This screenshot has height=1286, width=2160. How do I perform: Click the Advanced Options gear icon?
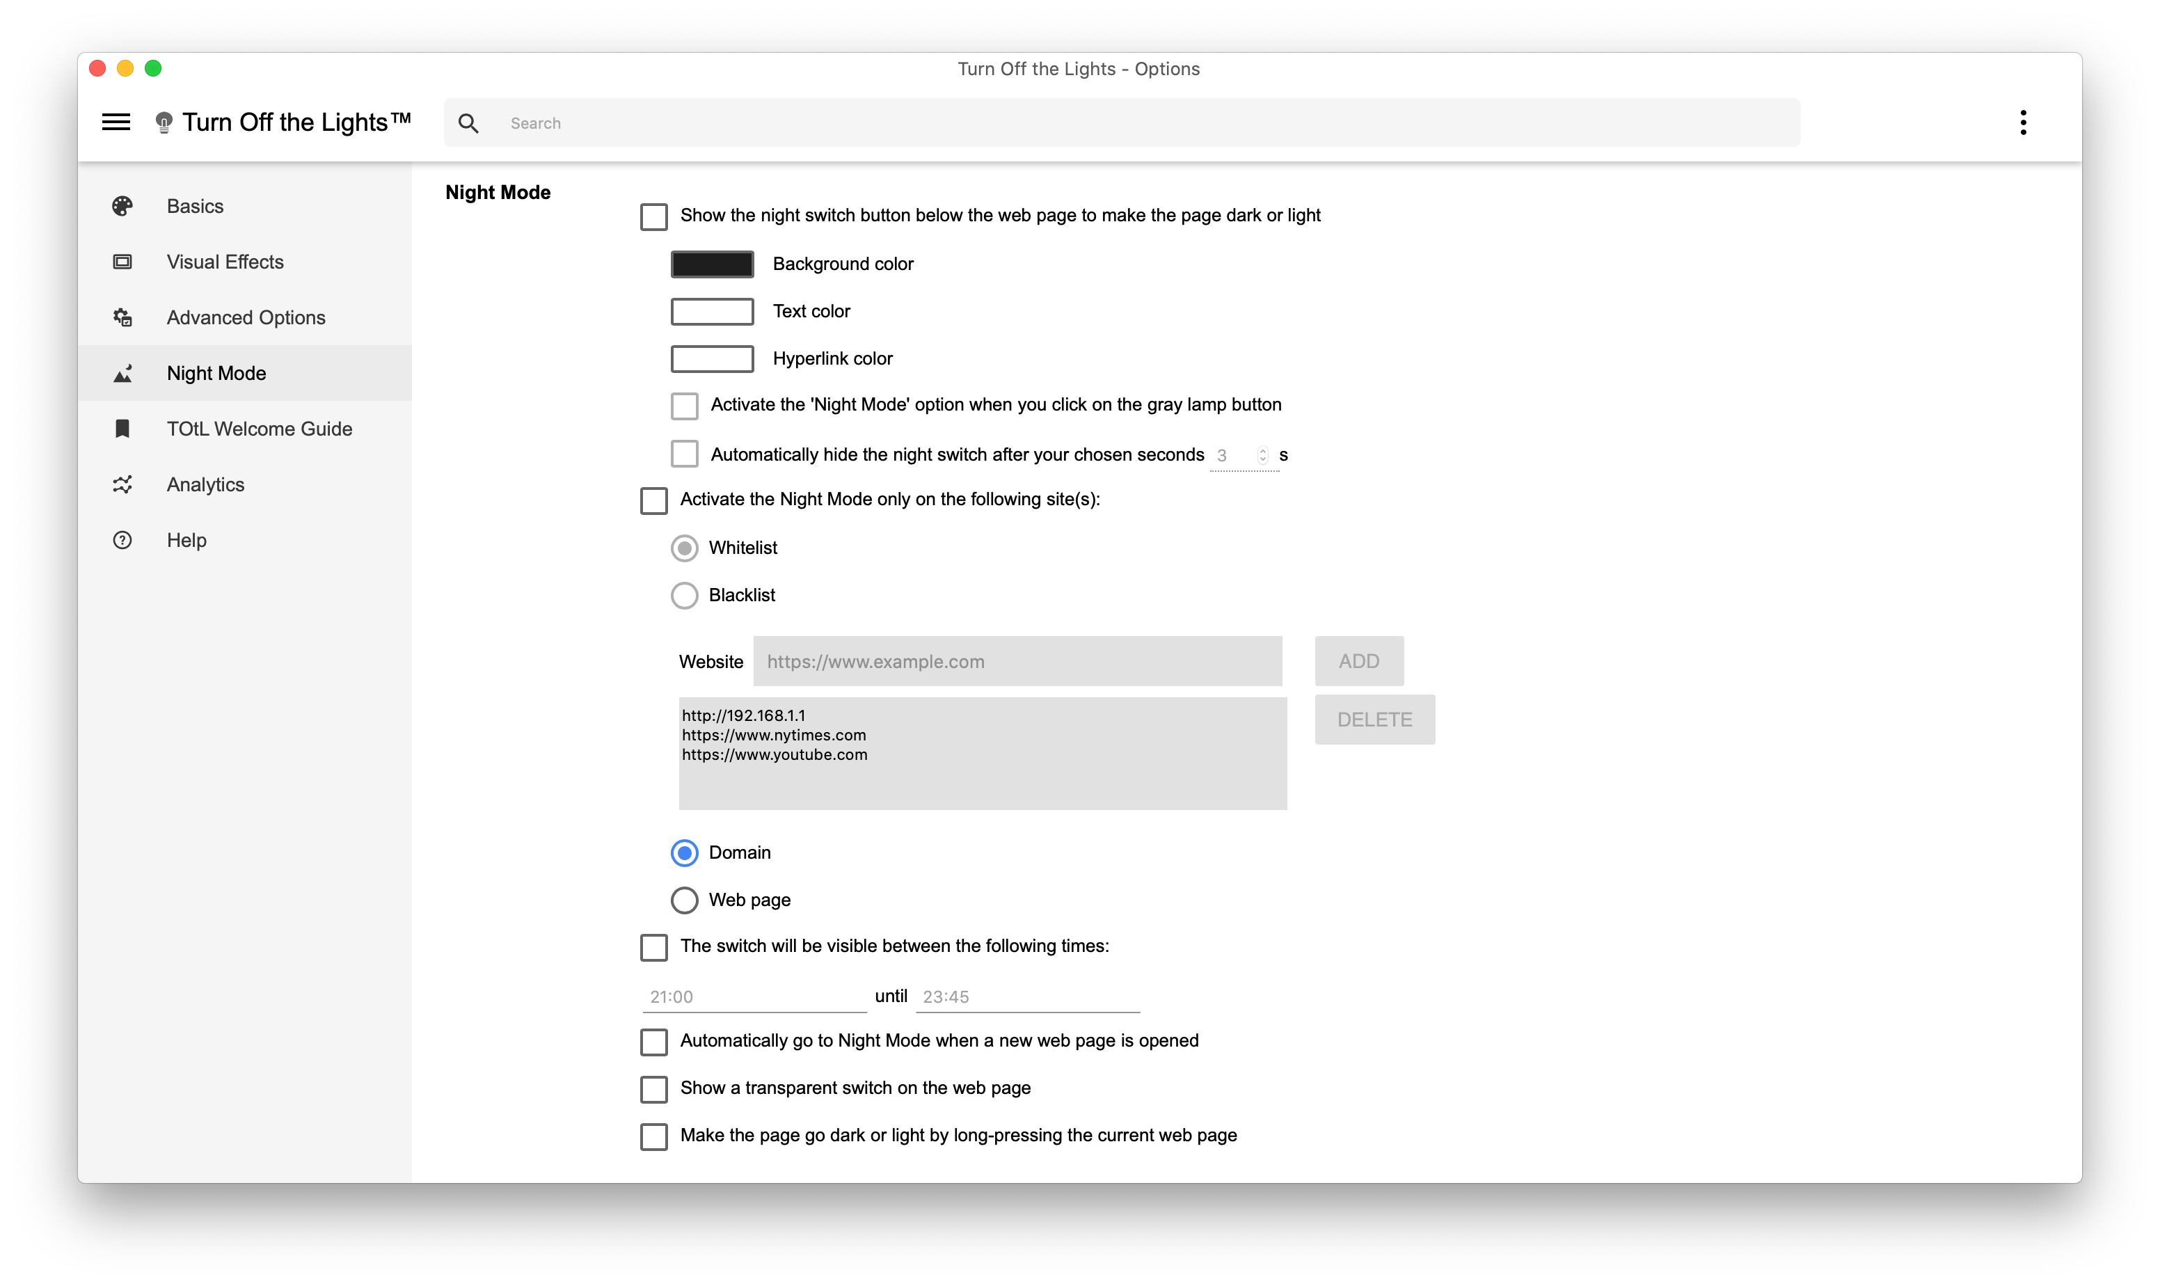tap(122, 317)
